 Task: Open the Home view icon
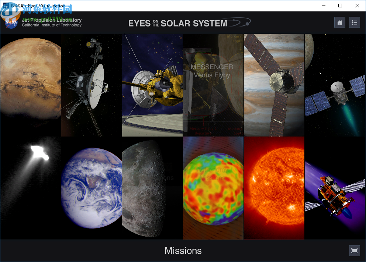coord(339,22)
